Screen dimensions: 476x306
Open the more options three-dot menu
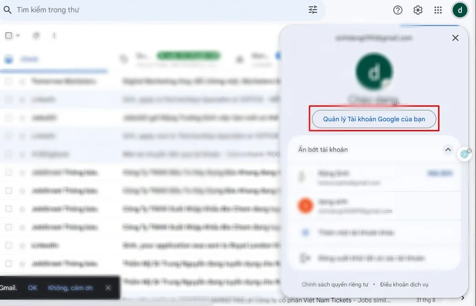click(x=54, y=35)
